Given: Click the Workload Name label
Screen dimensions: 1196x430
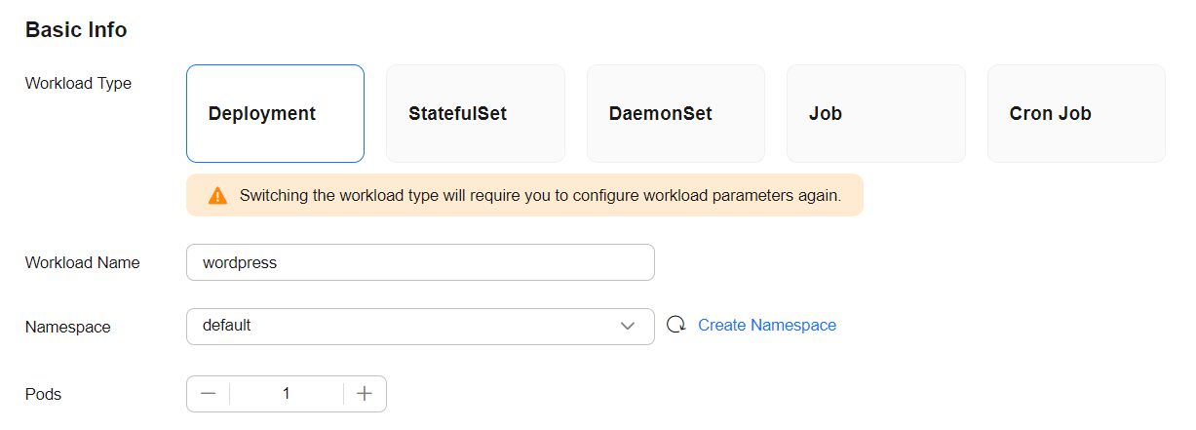Looking at the screenshot, I should pos(82,262).
